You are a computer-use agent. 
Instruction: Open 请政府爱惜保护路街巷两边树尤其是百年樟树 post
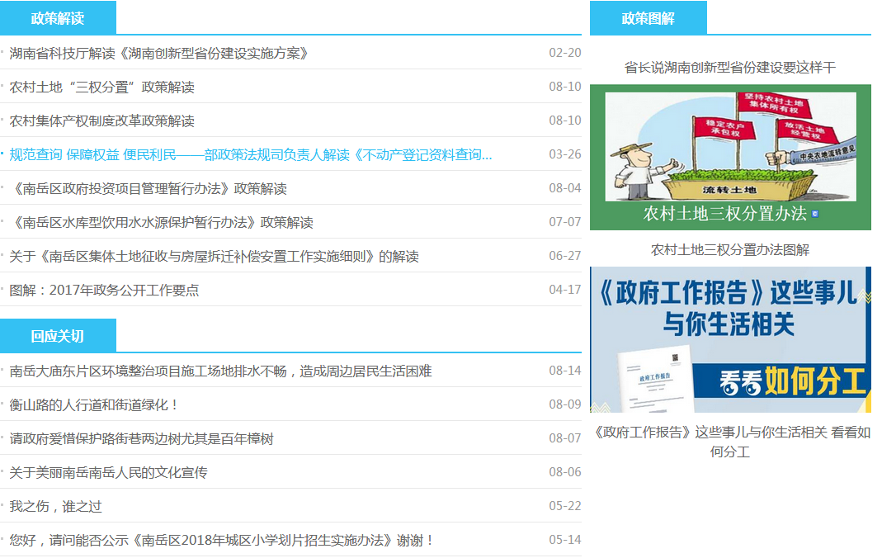click(141, 439)
